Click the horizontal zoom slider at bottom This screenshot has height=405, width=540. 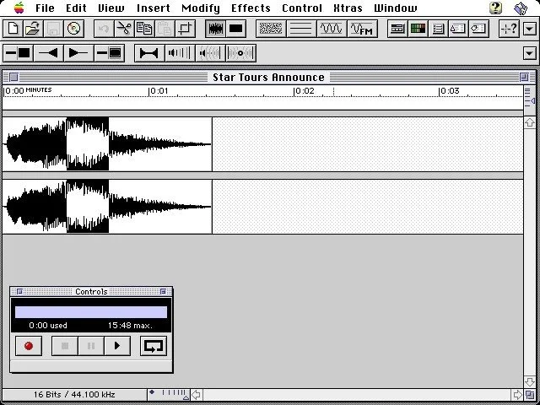click(x=169, y=394)
